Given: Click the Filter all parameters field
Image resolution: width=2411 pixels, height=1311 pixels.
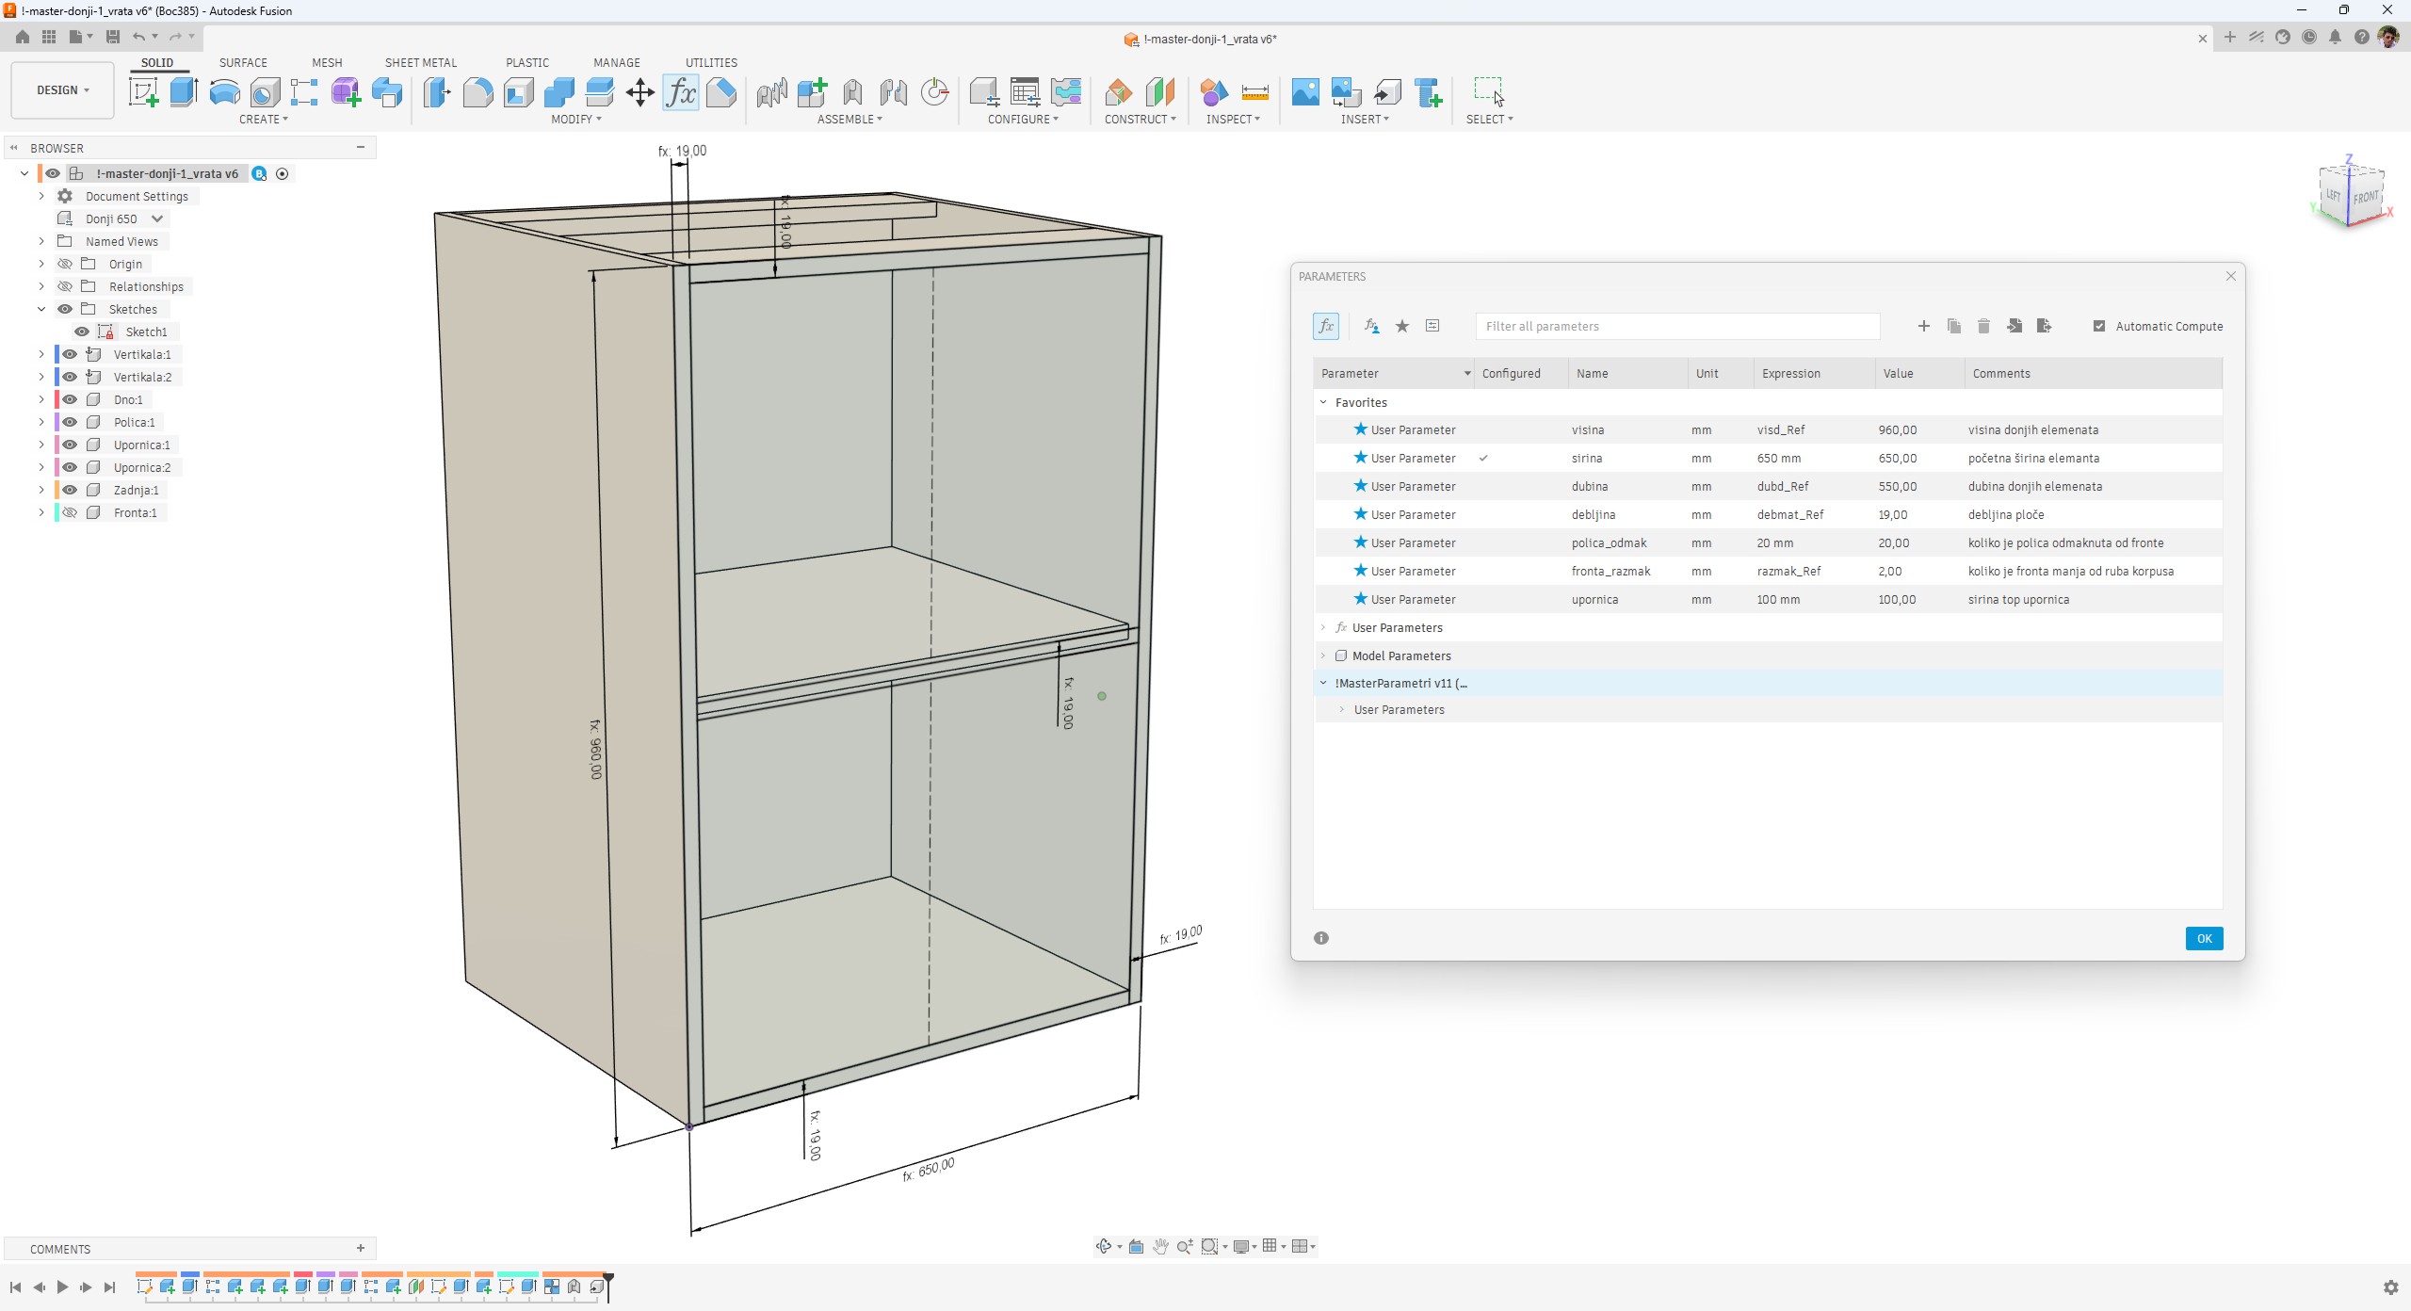Looking at the screenshot, I should 1676,326.
